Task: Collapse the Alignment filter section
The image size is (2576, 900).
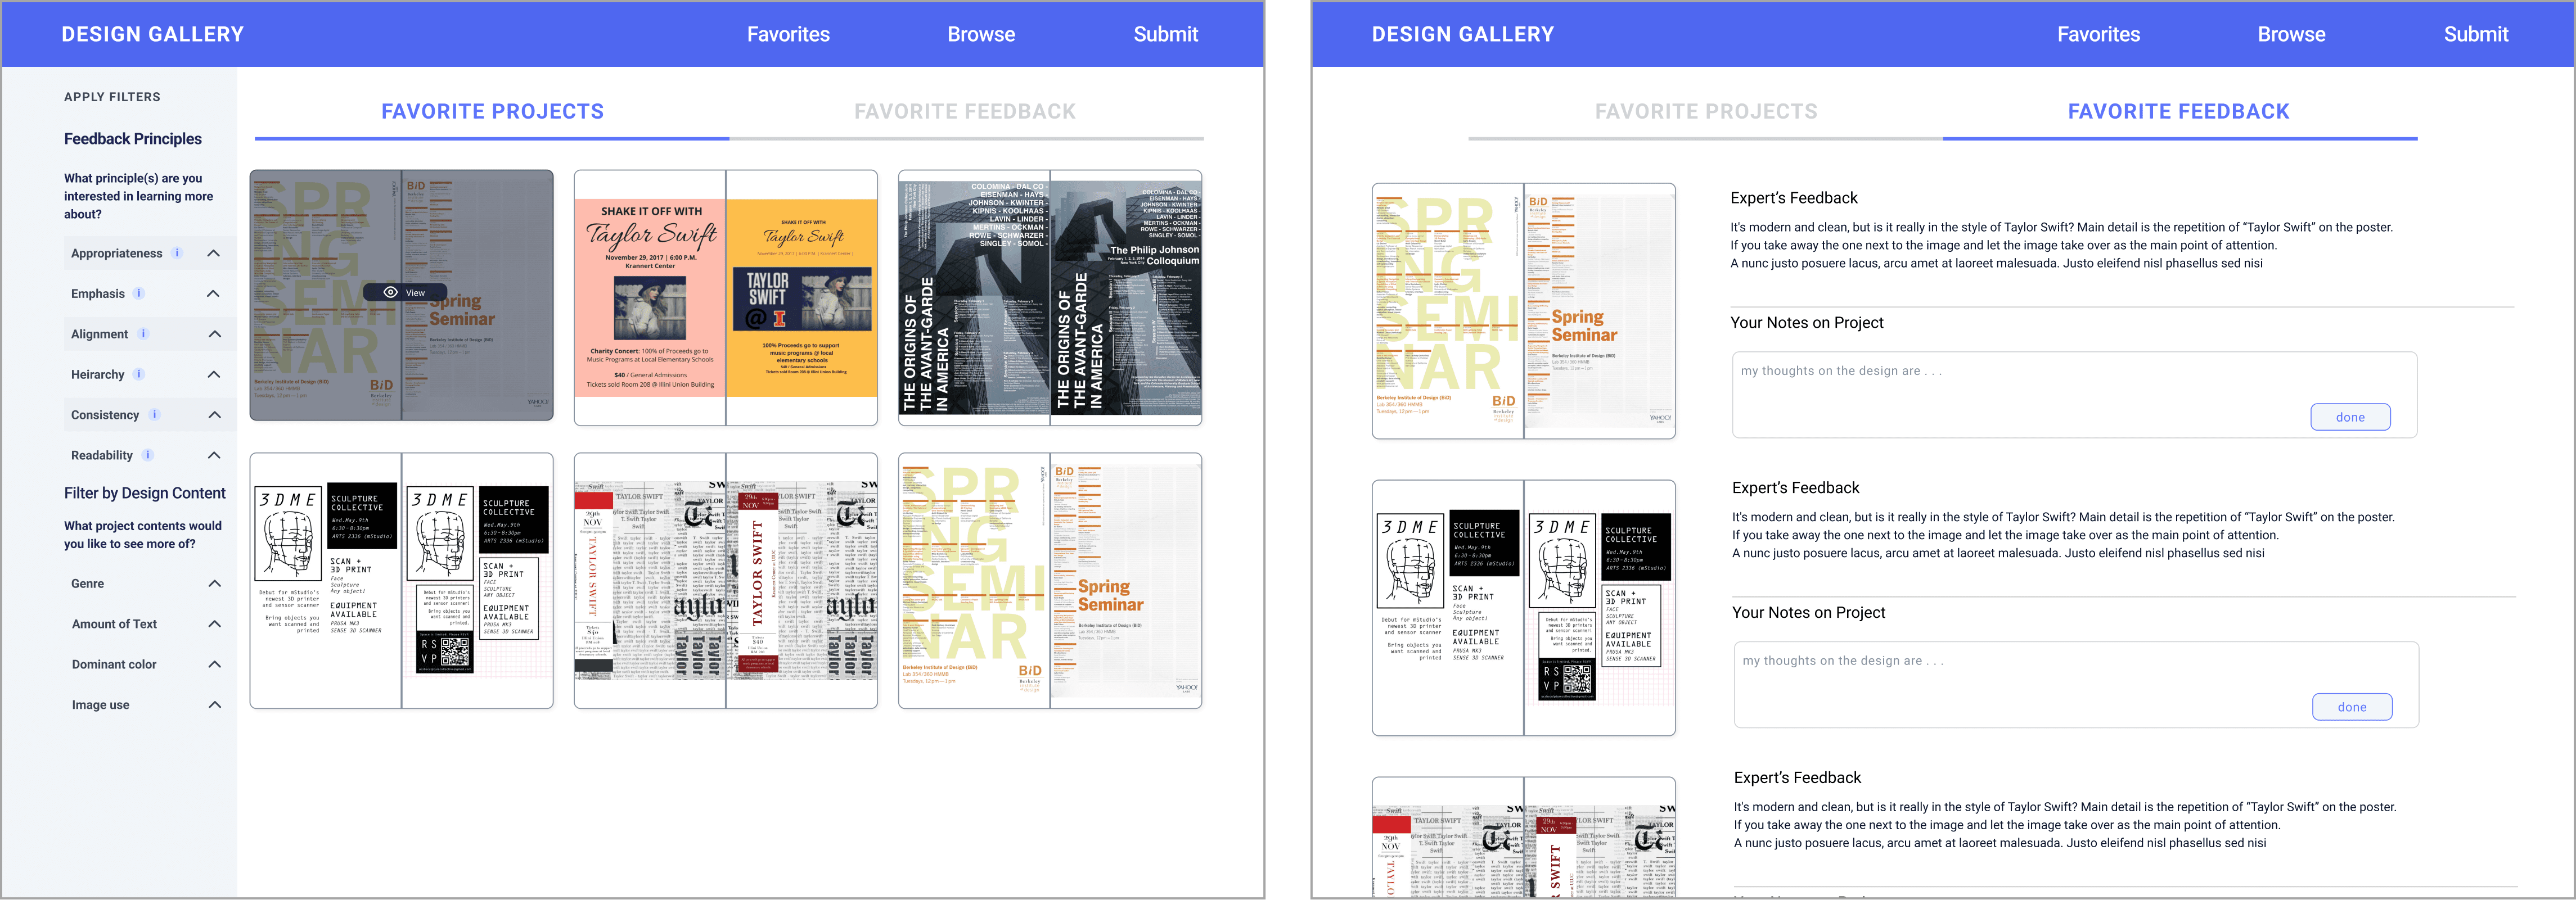Action: 214,334
